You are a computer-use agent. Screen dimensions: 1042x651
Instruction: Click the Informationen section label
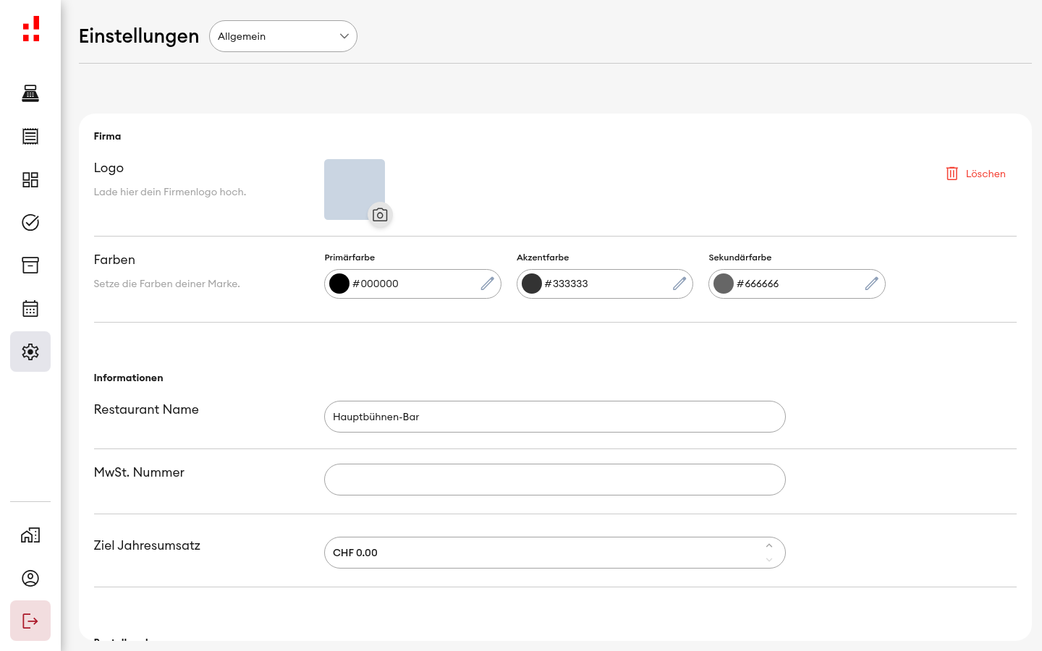pyautogui.click(x=128, y=378)
